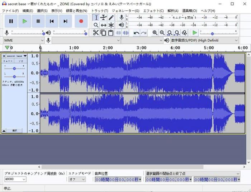Close the secret base track
Screen dimensions: 251x192
tap(4, 56)
